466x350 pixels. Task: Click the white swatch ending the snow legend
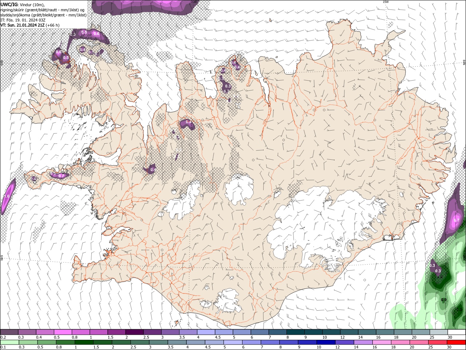[457, 332]
